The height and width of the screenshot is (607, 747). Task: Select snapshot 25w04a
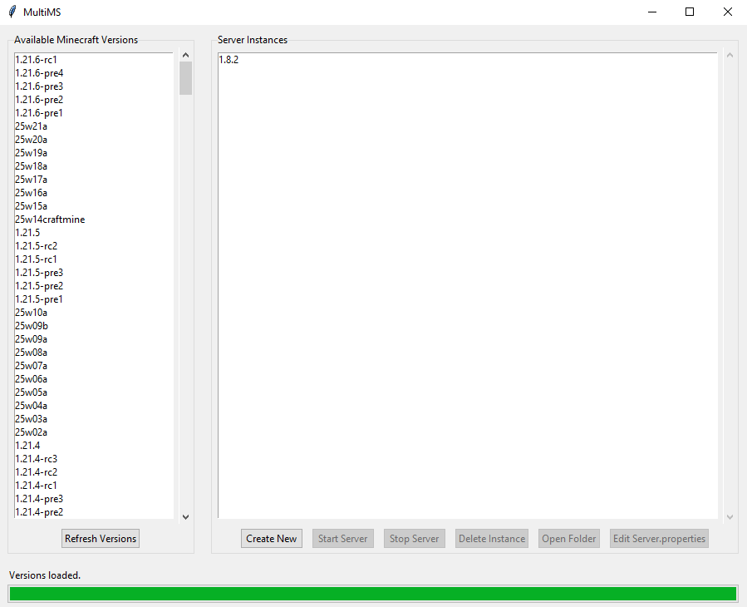[x=93, y=407]
